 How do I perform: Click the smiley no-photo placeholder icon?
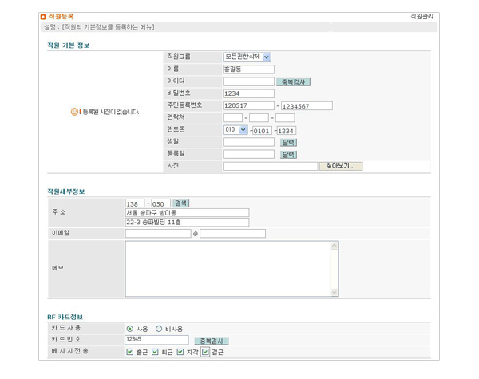point(73,112)
